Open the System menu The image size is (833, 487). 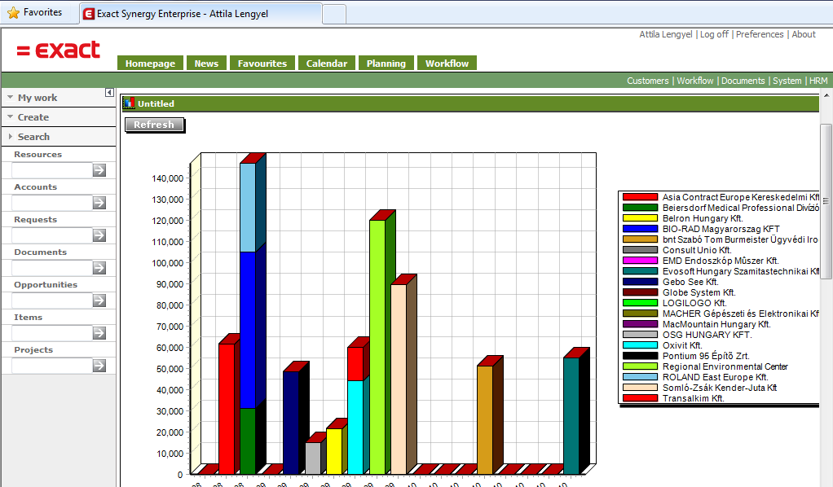(x=787, y=81)
